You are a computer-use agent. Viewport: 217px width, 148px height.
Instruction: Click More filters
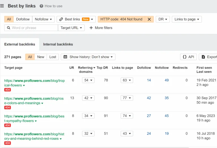(x=101, y=28)
